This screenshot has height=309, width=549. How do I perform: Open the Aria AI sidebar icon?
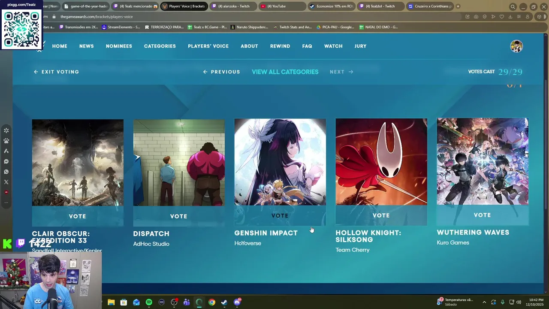click(x=6, y=151)
